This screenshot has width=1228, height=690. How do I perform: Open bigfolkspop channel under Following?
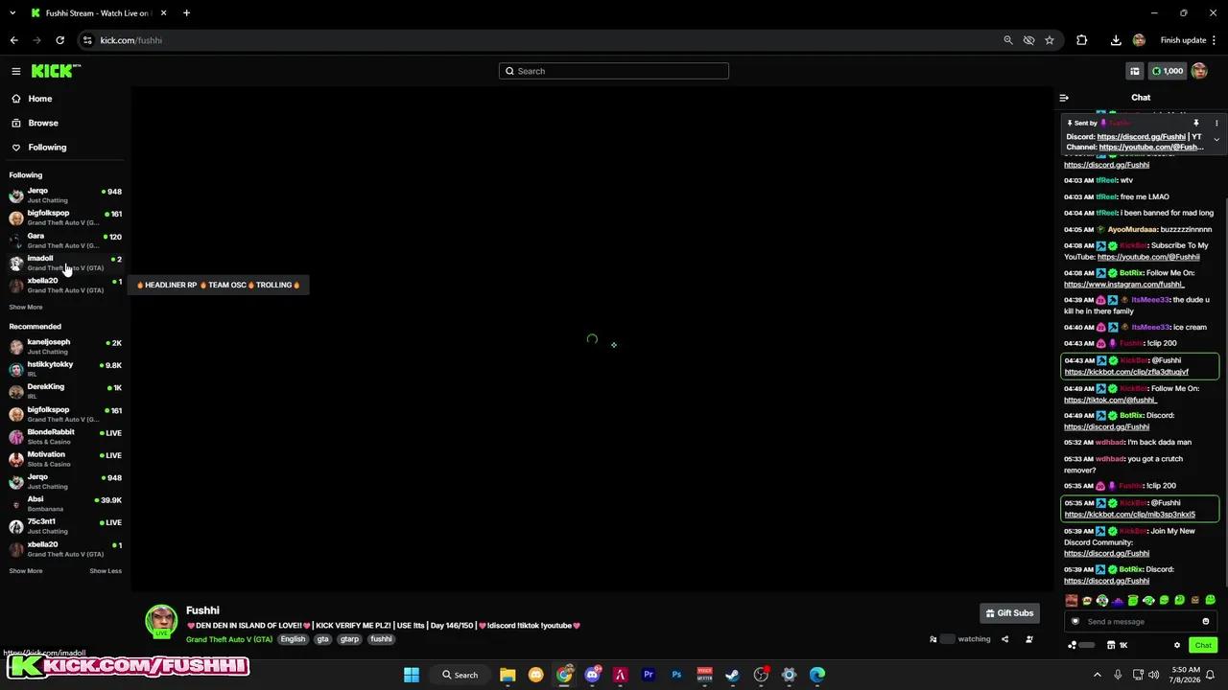pyautogui.click(x=65, y=218)
